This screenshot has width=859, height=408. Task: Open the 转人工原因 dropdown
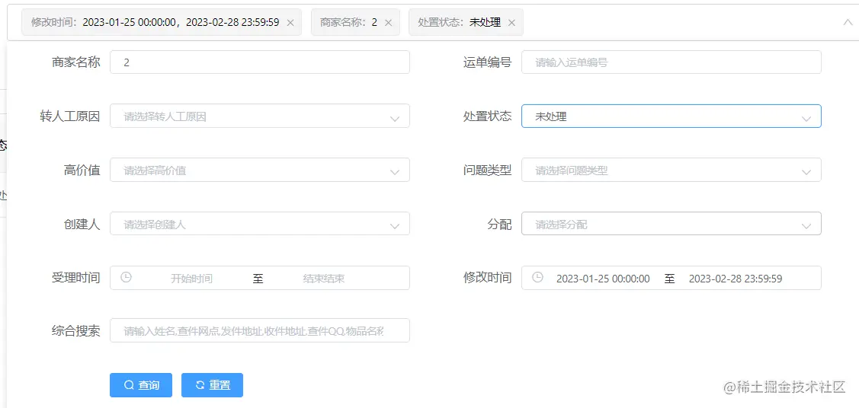coord(260,116)
